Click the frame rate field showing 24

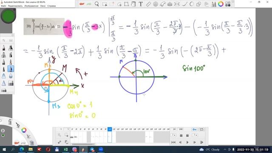[x=174, y=129]
